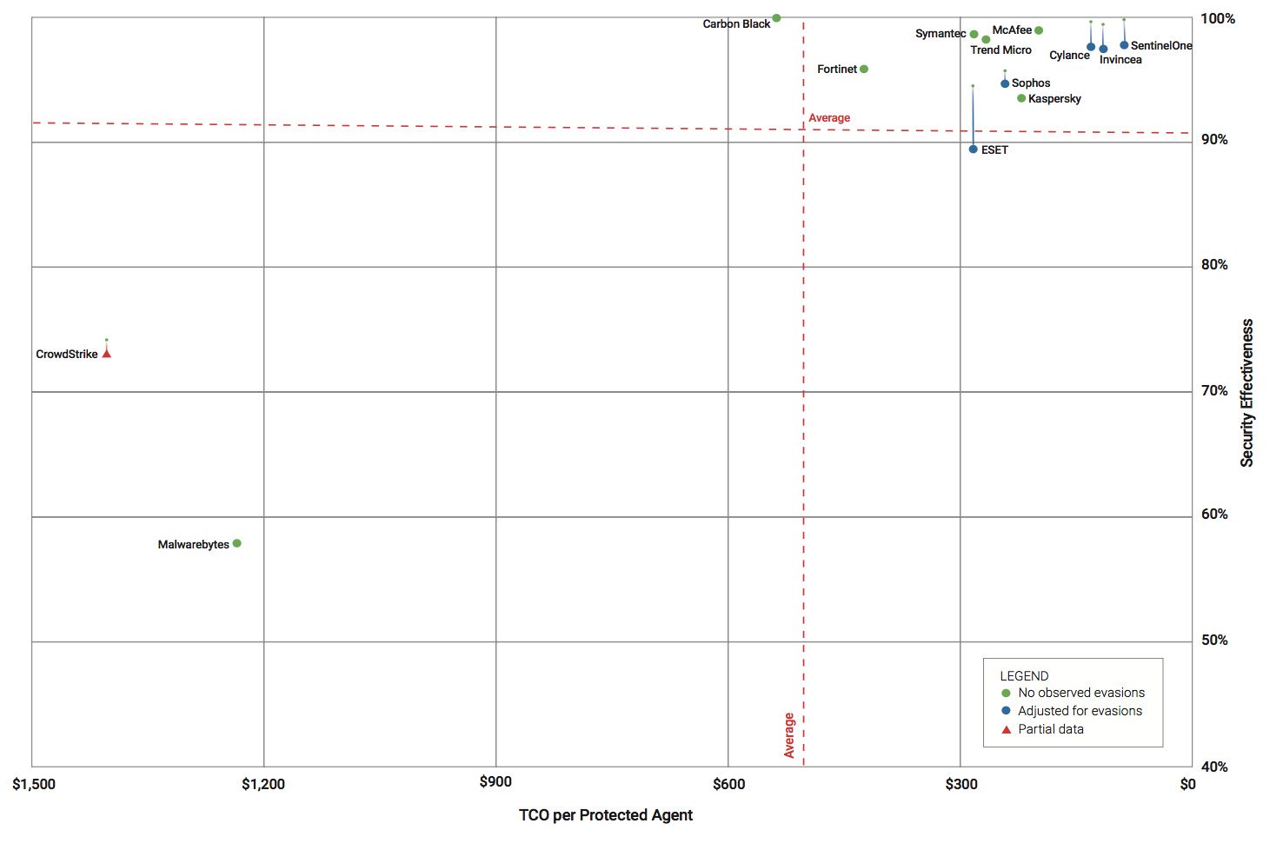Click the $0 x-axis tick label

1187,785
